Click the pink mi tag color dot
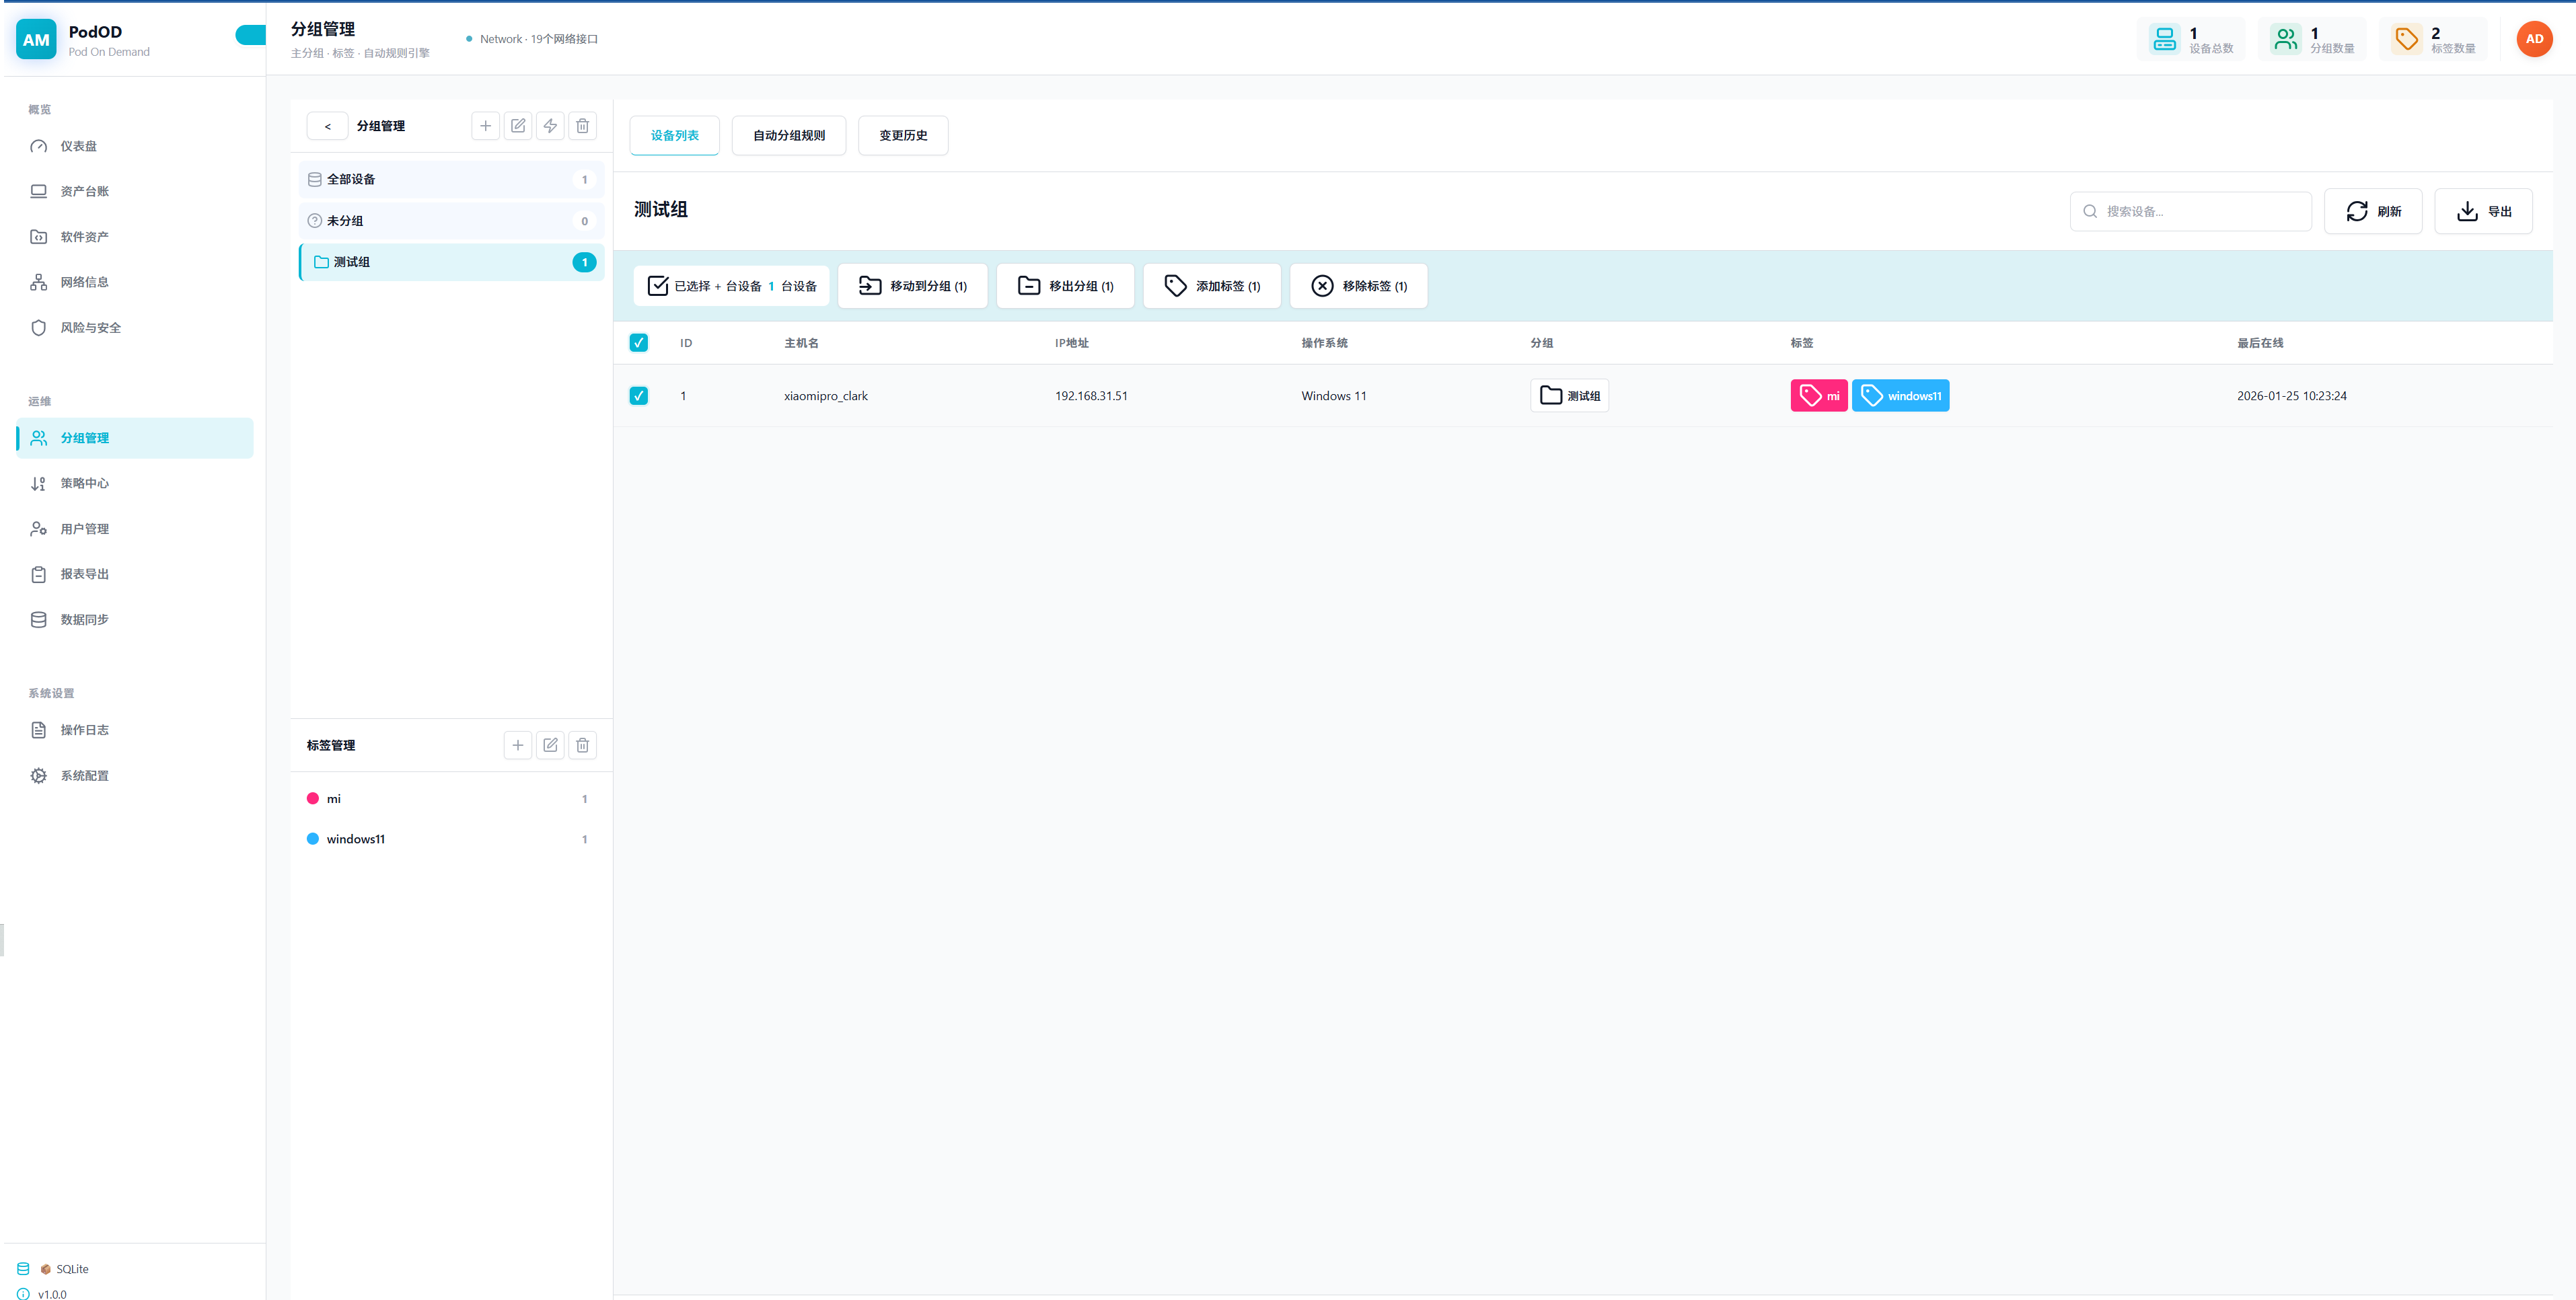 tap(313, 799)
